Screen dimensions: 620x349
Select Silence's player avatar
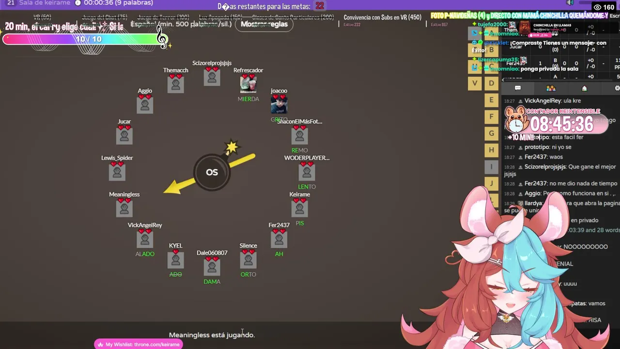[x=248, y=260]
